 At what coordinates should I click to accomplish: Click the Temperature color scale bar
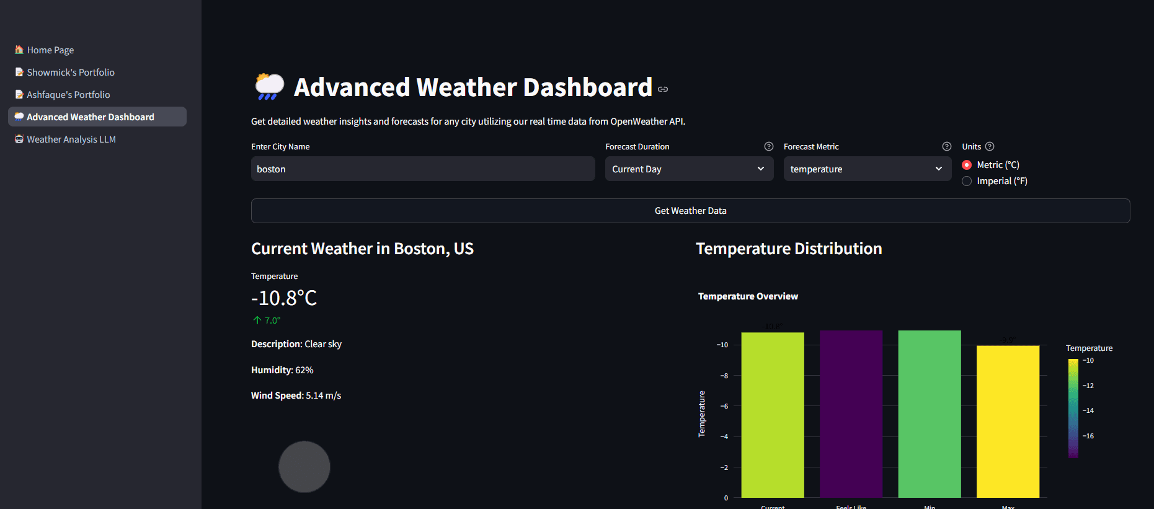tap(1073, 409)
